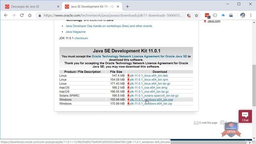Open Chrome three-dot menu

251,15
